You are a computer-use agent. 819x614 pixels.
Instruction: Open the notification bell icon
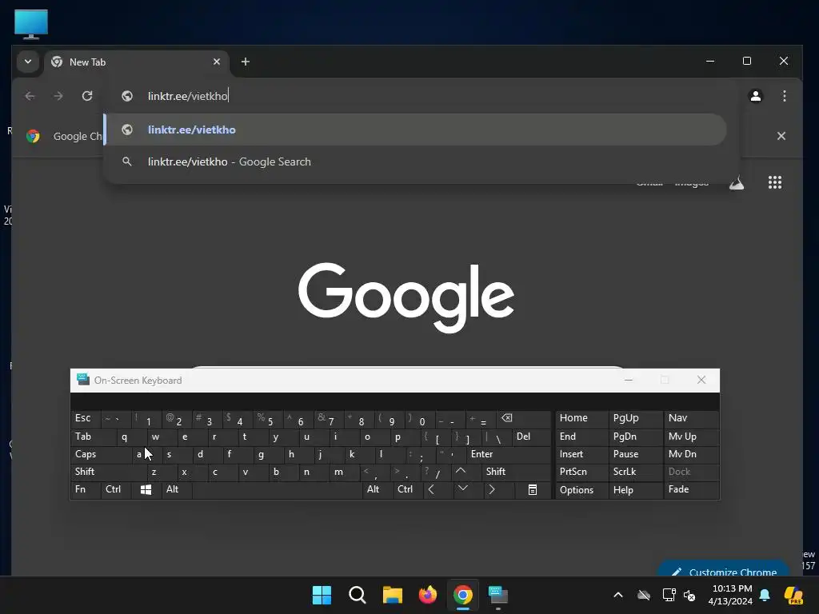(765, 595)
